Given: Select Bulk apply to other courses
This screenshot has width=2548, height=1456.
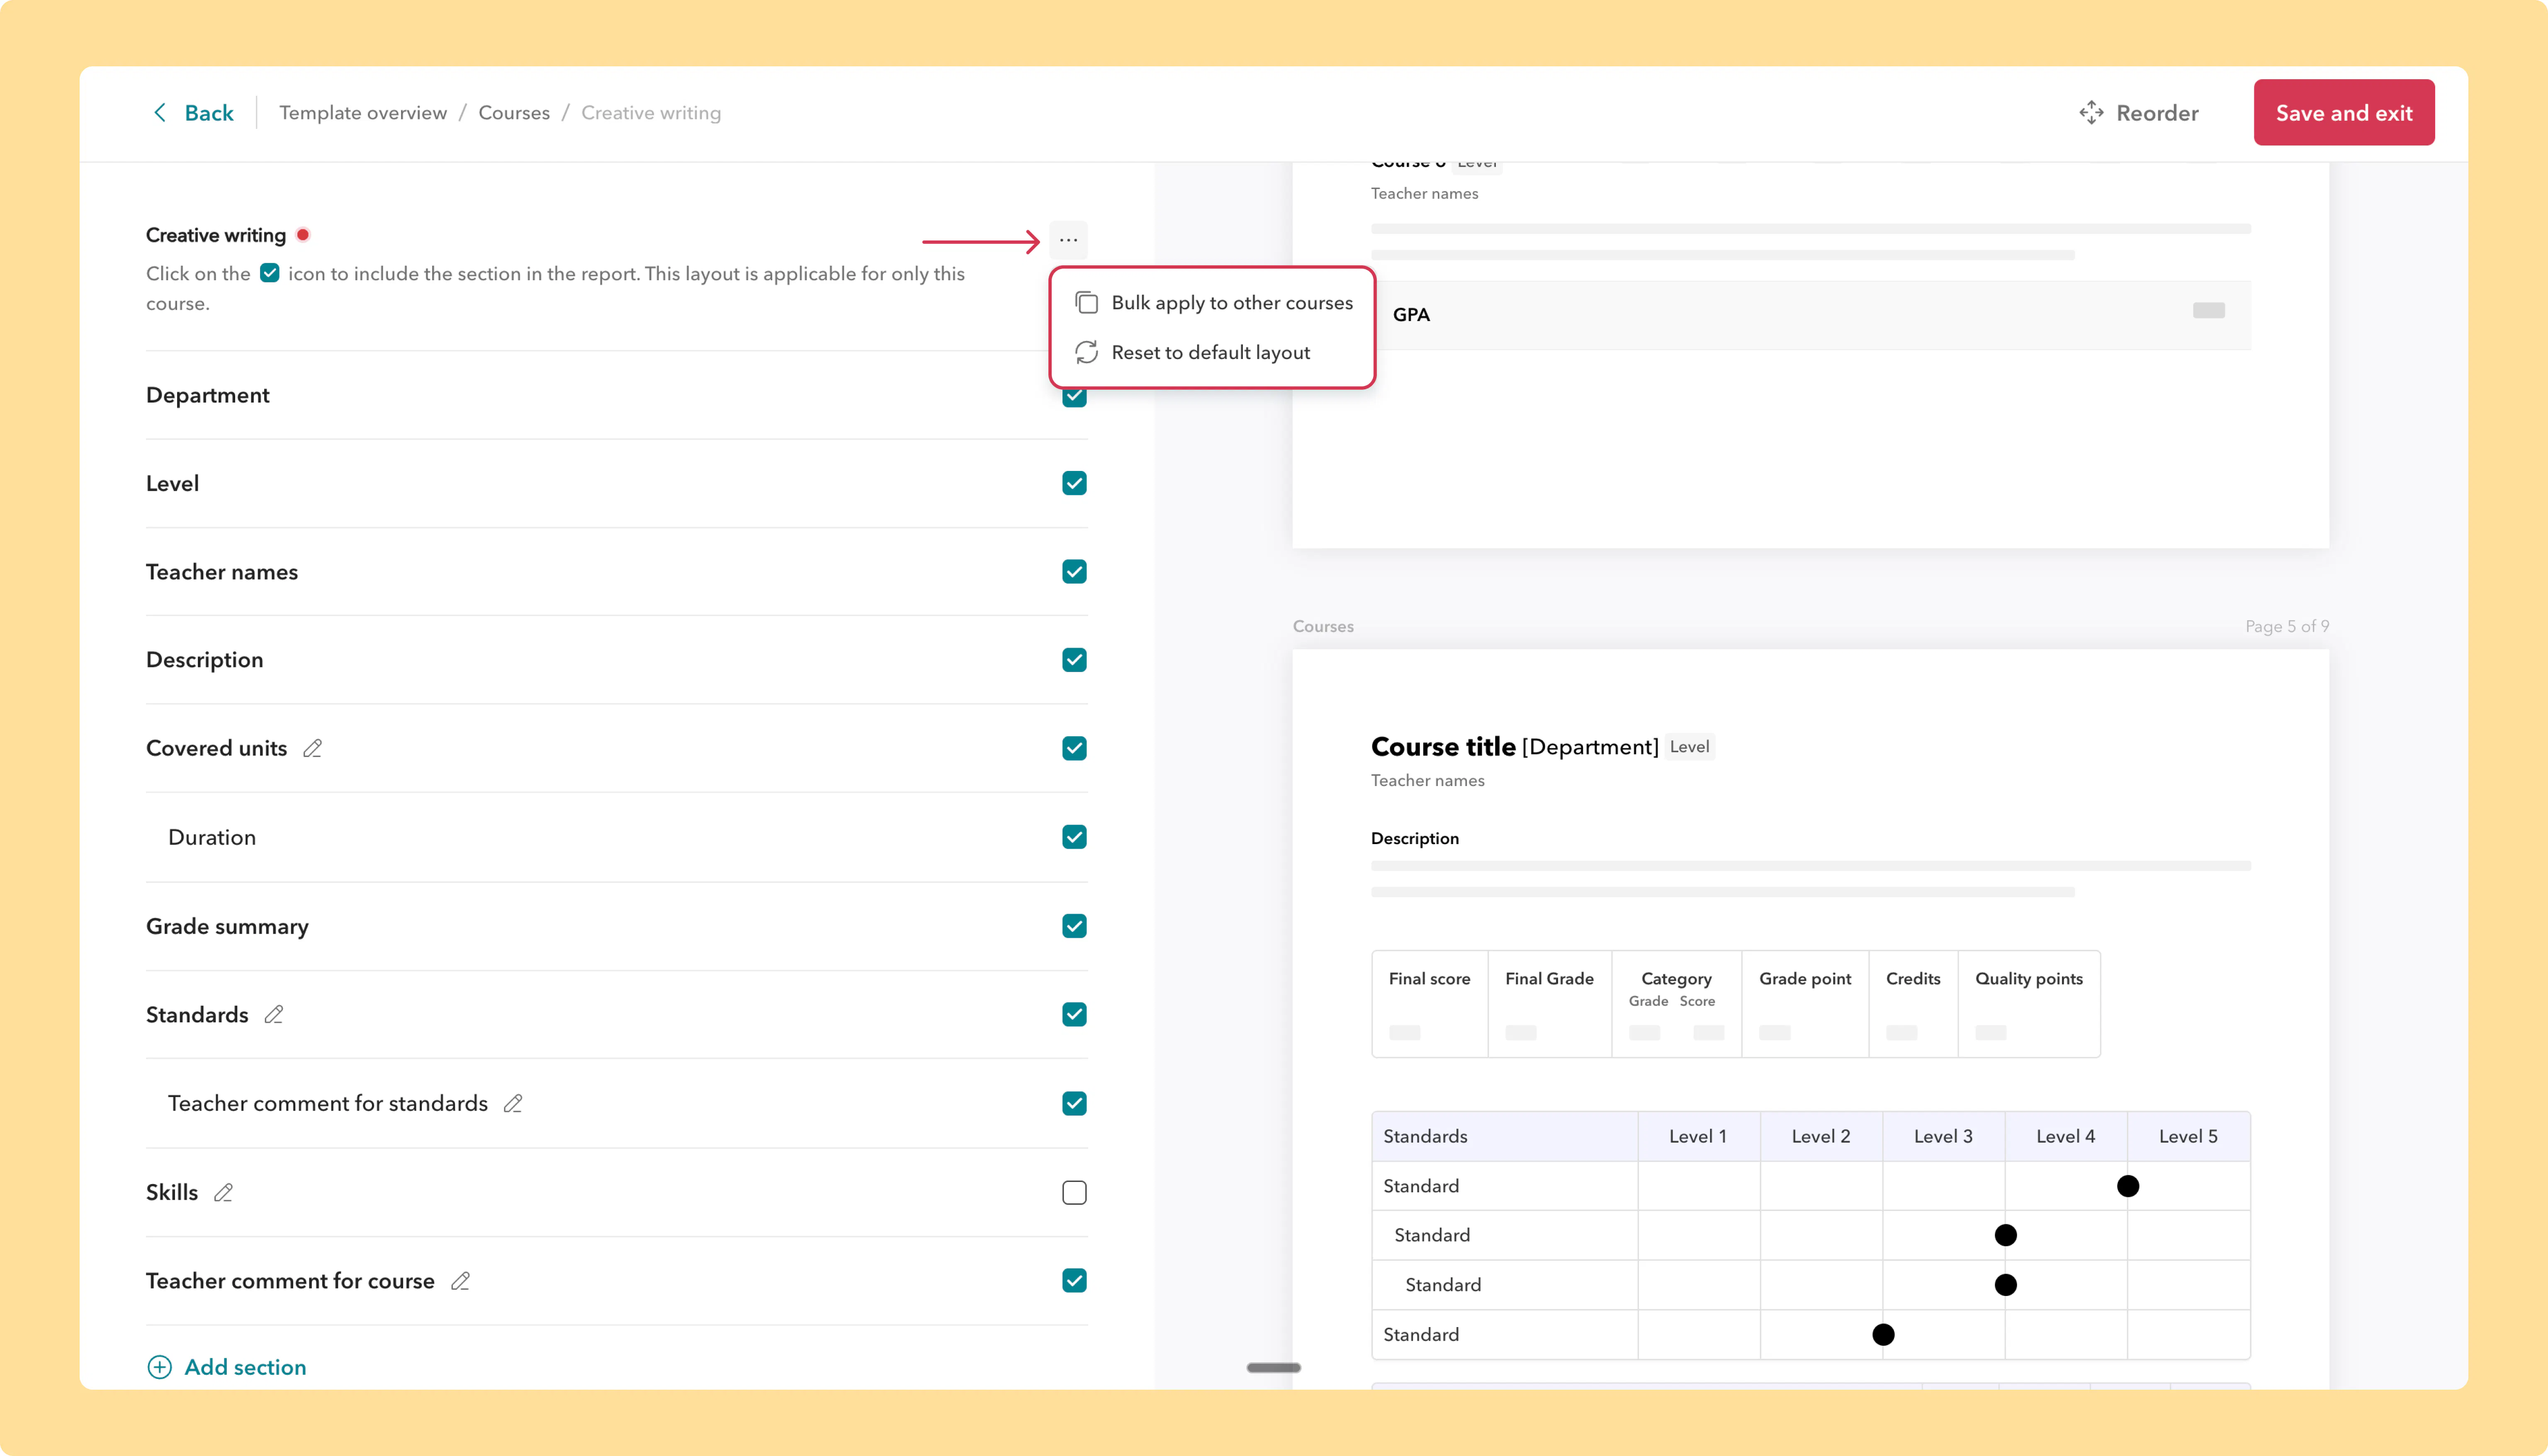Looking at the screenshot, I should click(1213, 303).
